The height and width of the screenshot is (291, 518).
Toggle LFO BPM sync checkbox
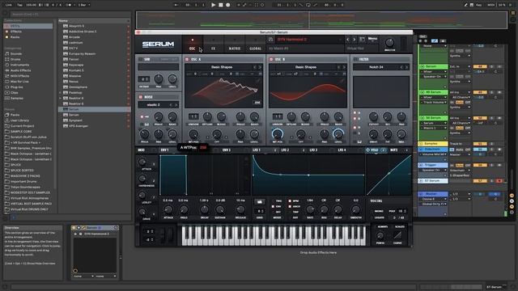coord(290,201)
